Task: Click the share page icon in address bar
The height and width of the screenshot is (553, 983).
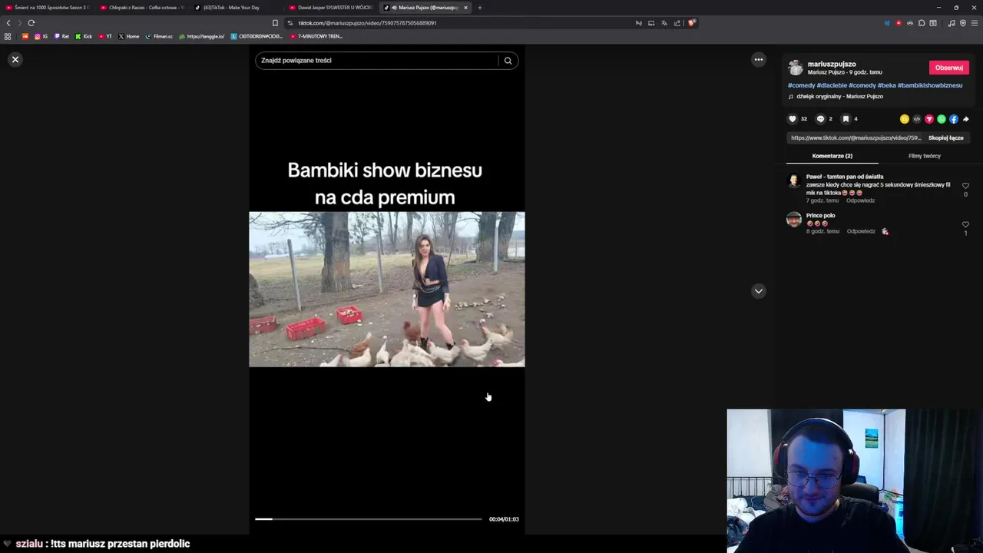Action: tap(677, 23)
